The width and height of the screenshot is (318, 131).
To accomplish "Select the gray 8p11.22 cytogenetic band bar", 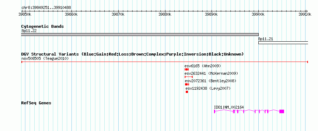I will coord(140,35).
